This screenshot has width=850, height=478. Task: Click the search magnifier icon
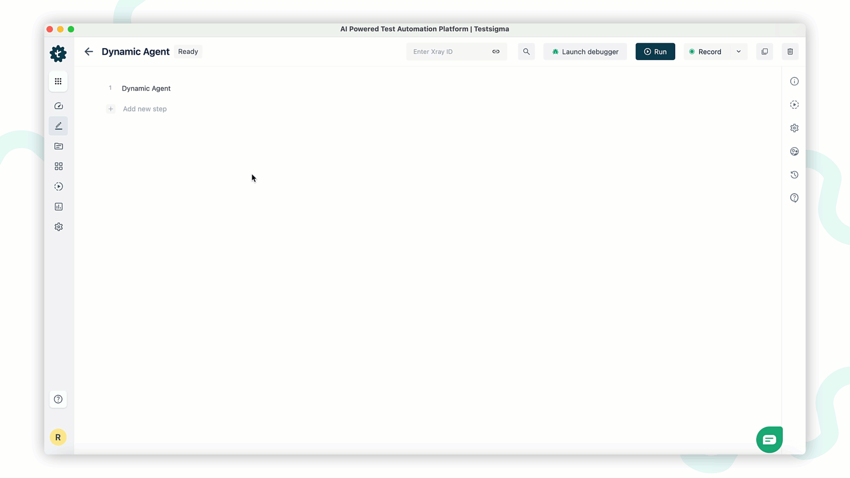tap(526, 52)
